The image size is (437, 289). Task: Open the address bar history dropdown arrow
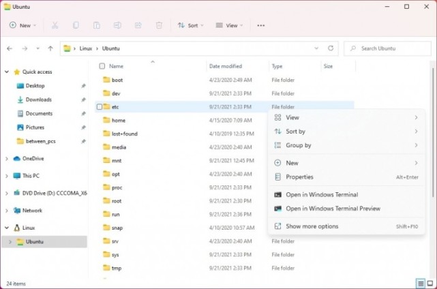(x=316, y=48)
